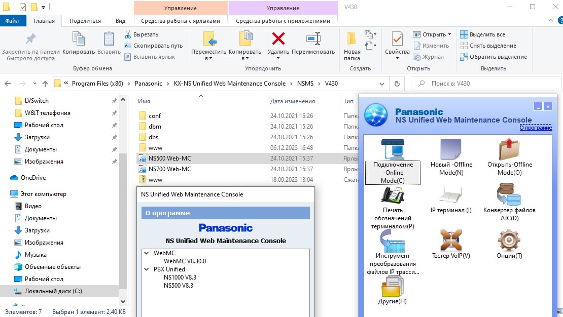Screen dimensions: 563x317
Task: Select the NS700 Web-MC shortcut file
Action: (x=170, y=169)
